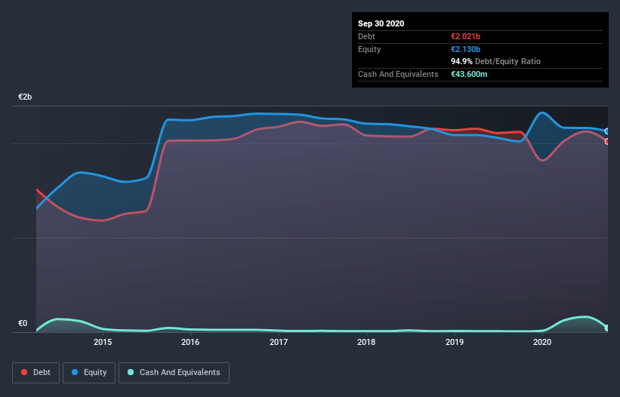Select the teal Cash endpoint marker
The width and height of the screenshot is (620, 397).
coord(607,328)
